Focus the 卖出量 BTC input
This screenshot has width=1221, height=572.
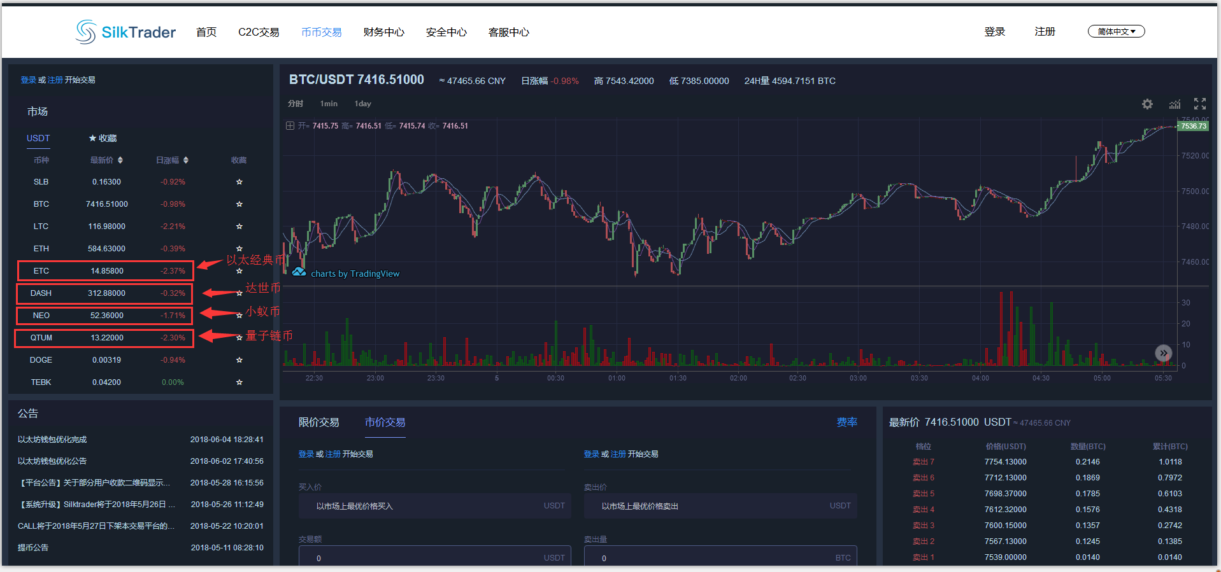tap(720, 555)
